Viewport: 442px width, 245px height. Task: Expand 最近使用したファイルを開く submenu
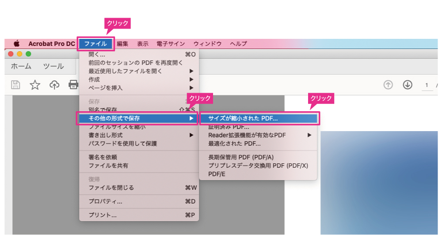pyautogui.click(x=139, y=71)
